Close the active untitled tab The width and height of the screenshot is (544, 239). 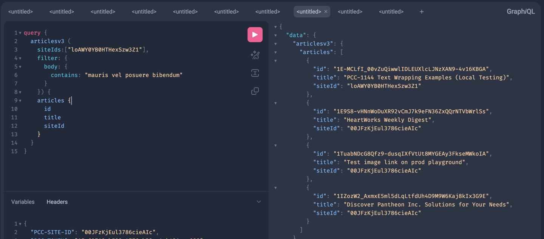326,12
